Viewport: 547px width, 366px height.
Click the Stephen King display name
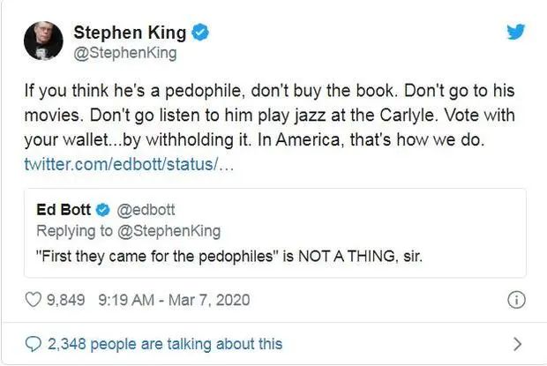(x=131, y=34)
